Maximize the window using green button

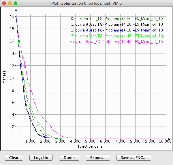pyautogui.click(x=16, y=3)
